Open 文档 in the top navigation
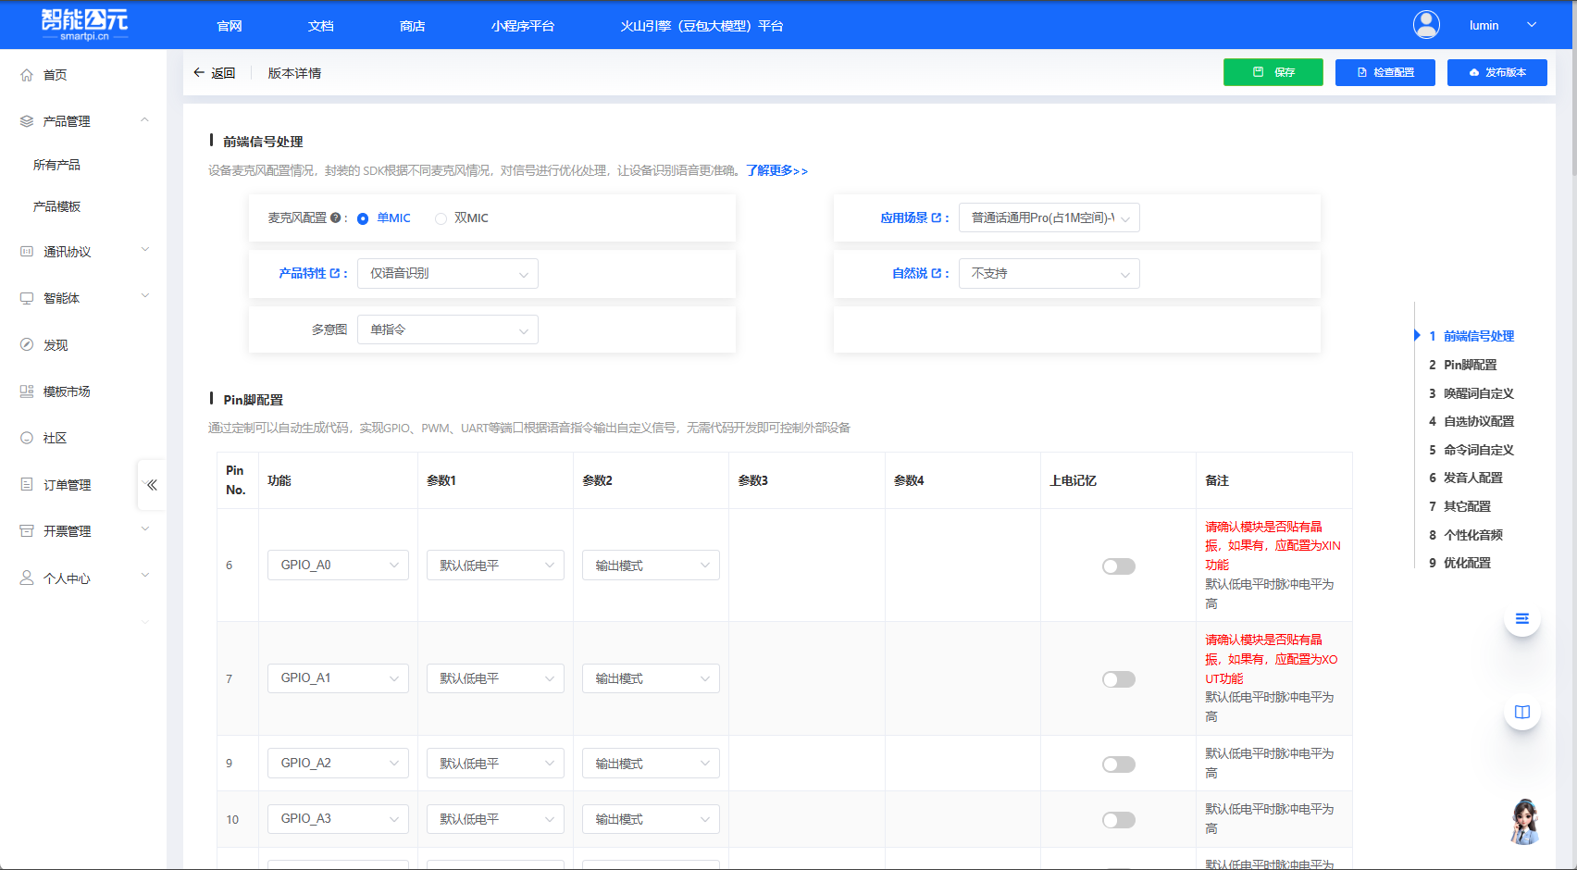 (x=320, y=26)
